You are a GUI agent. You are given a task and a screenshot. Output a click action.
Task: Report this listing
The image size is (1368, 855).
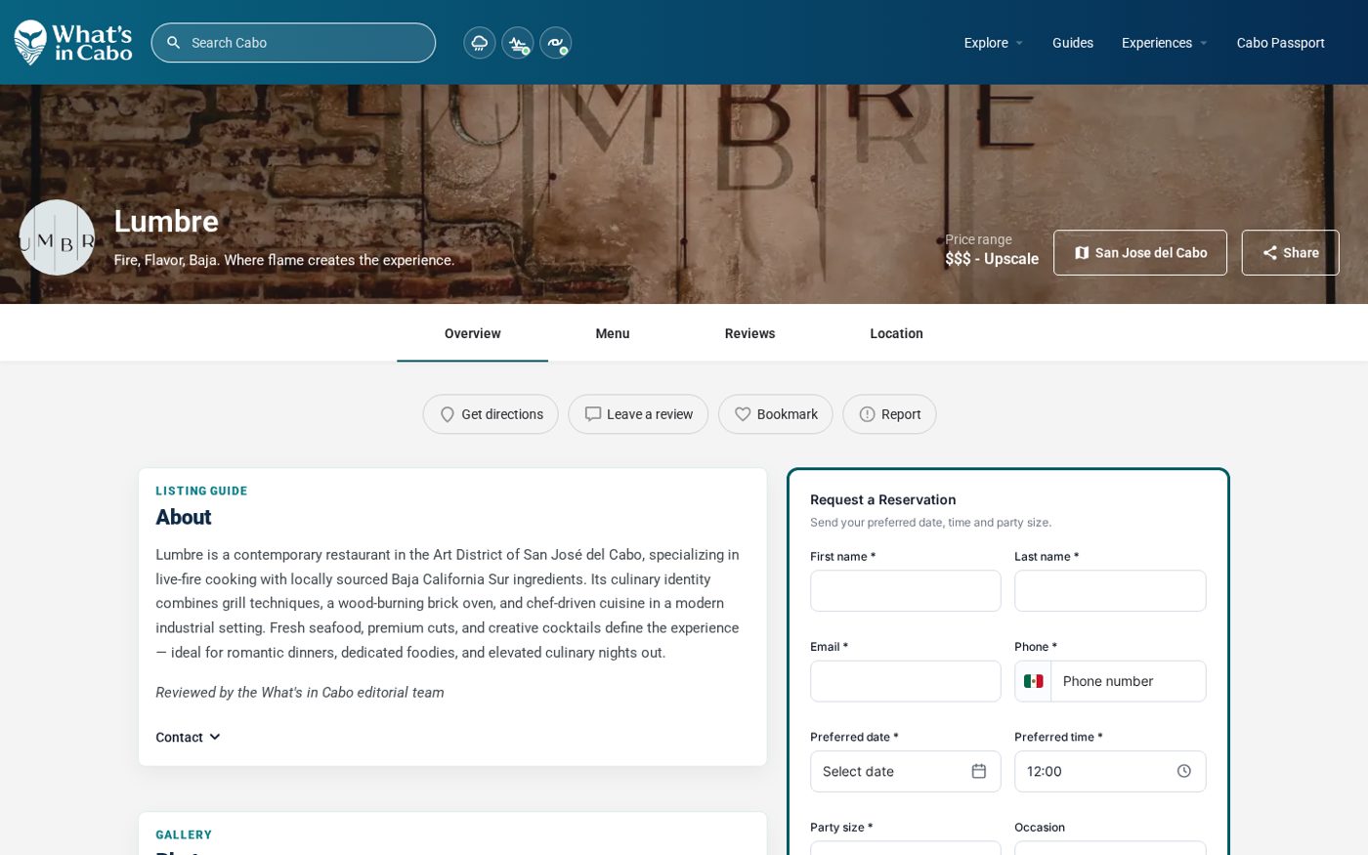coord(889,414)
